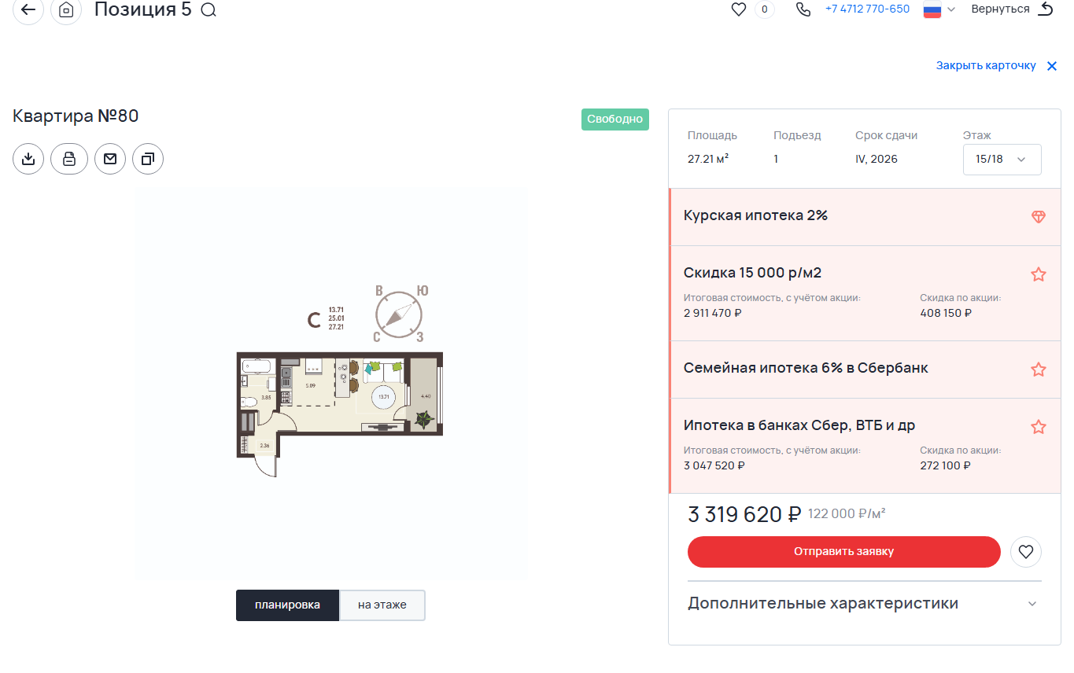The width and height of the screenshot is (1074, 673).
Task: Open the home building icon
Action: 66,10
